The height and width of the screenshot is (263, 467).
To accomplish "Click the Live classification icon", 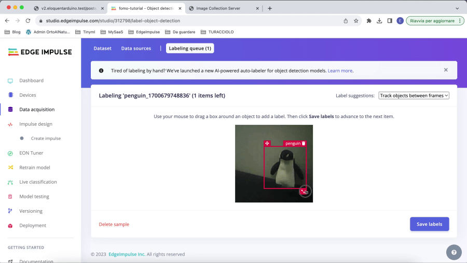I will pos(10,182).
